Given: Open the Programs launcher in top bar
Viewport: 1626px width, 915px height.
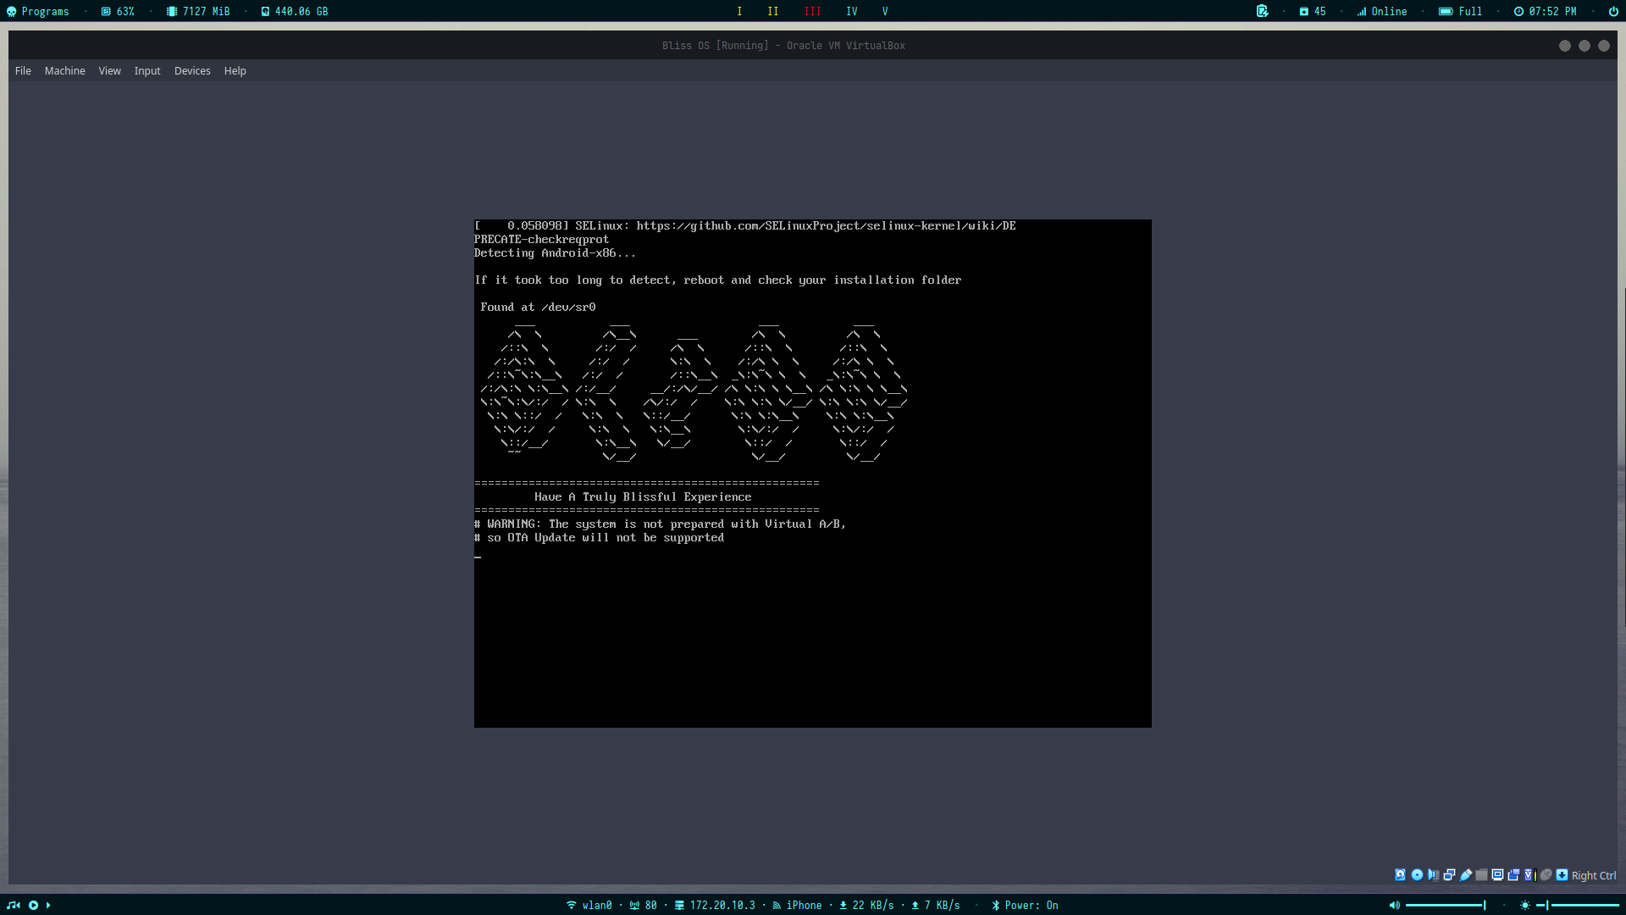Looking at the screenshot, I should [38, 11].
